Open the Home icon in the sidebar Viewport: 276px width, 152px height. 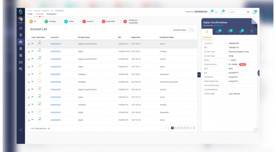[21, 28]
